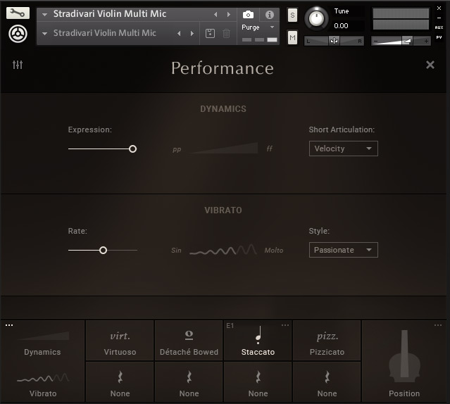The width and height of the screenshot is (450, 404).
Task: Open the instrument info icon
Action: 269,14
